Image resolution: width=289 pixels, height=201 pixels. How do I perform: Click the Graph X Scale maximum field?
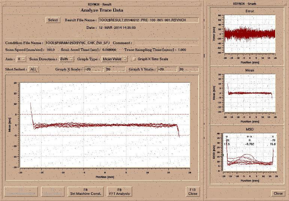pos(115,69)
